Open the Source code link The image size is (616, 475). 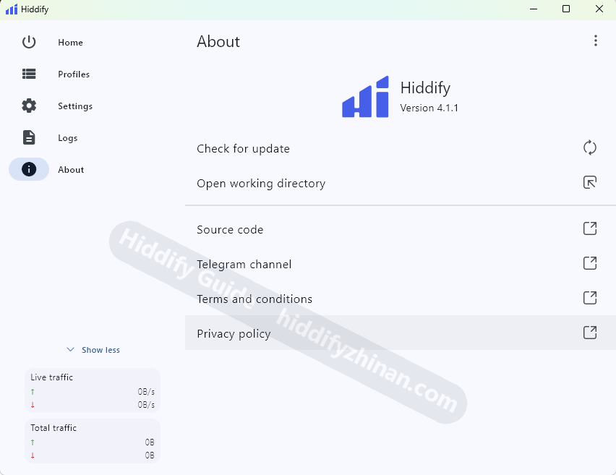coord(401,229)
